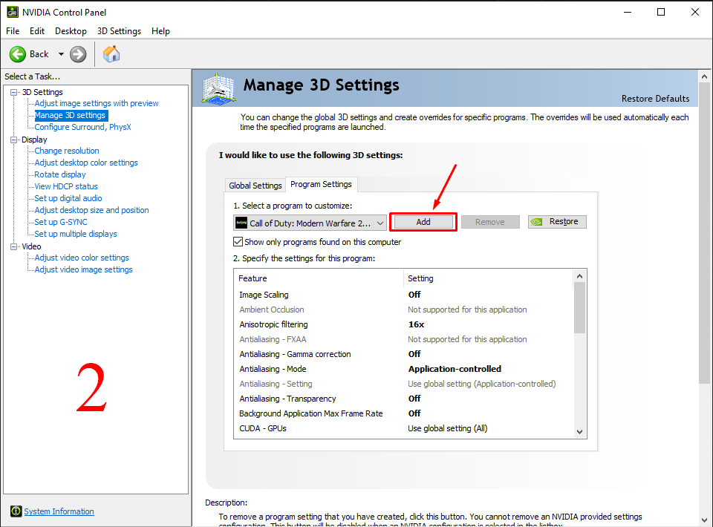Screen dimensions: 713x527
Task: Open Adjust desktop color settings
Action: coord(86,163)
